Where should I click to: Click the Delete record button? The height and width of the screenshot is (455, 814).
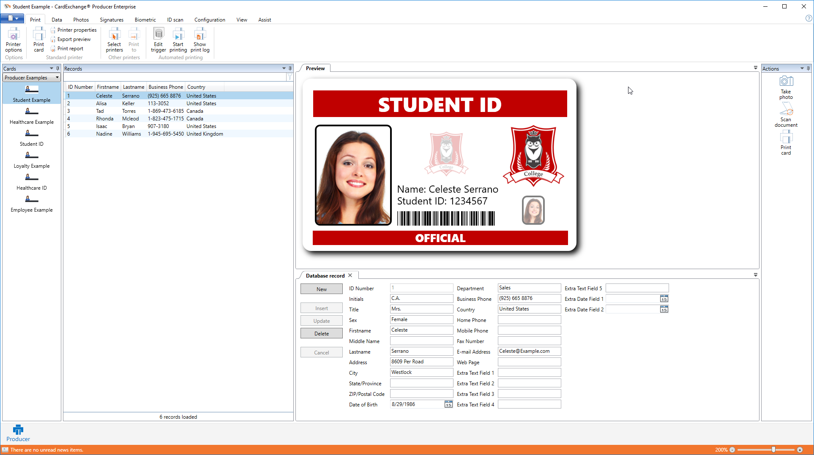point(321,334)
